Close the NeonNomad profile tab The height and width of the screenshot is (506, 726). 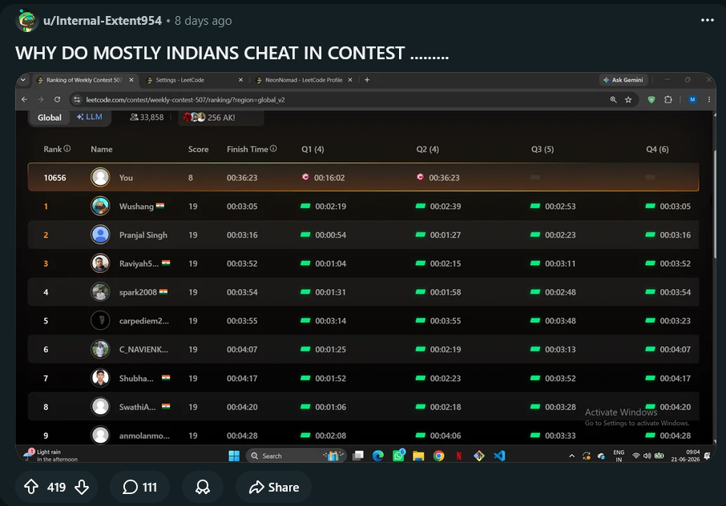tap(350, 80)
